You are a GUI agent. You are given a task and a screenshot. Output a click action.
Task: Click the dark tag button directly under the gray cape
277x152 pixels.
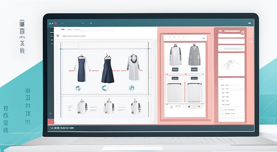pos(194,69)
